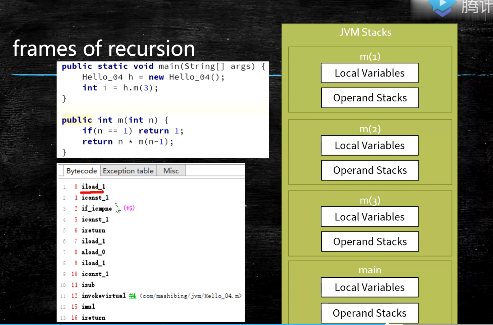
Task: Click the 'return n * m(n-1);' line
Action: click(x=128, y=142)
